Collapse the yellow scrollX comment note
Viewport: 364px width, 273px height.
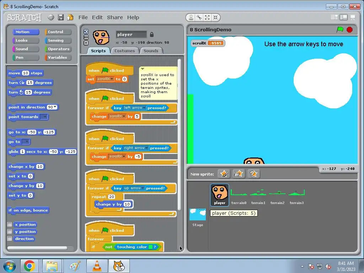[x=143, y=69]
